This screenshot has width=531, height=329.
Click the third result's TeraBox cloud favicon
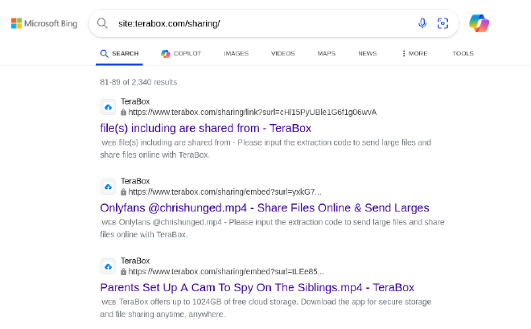coord(108,267)
